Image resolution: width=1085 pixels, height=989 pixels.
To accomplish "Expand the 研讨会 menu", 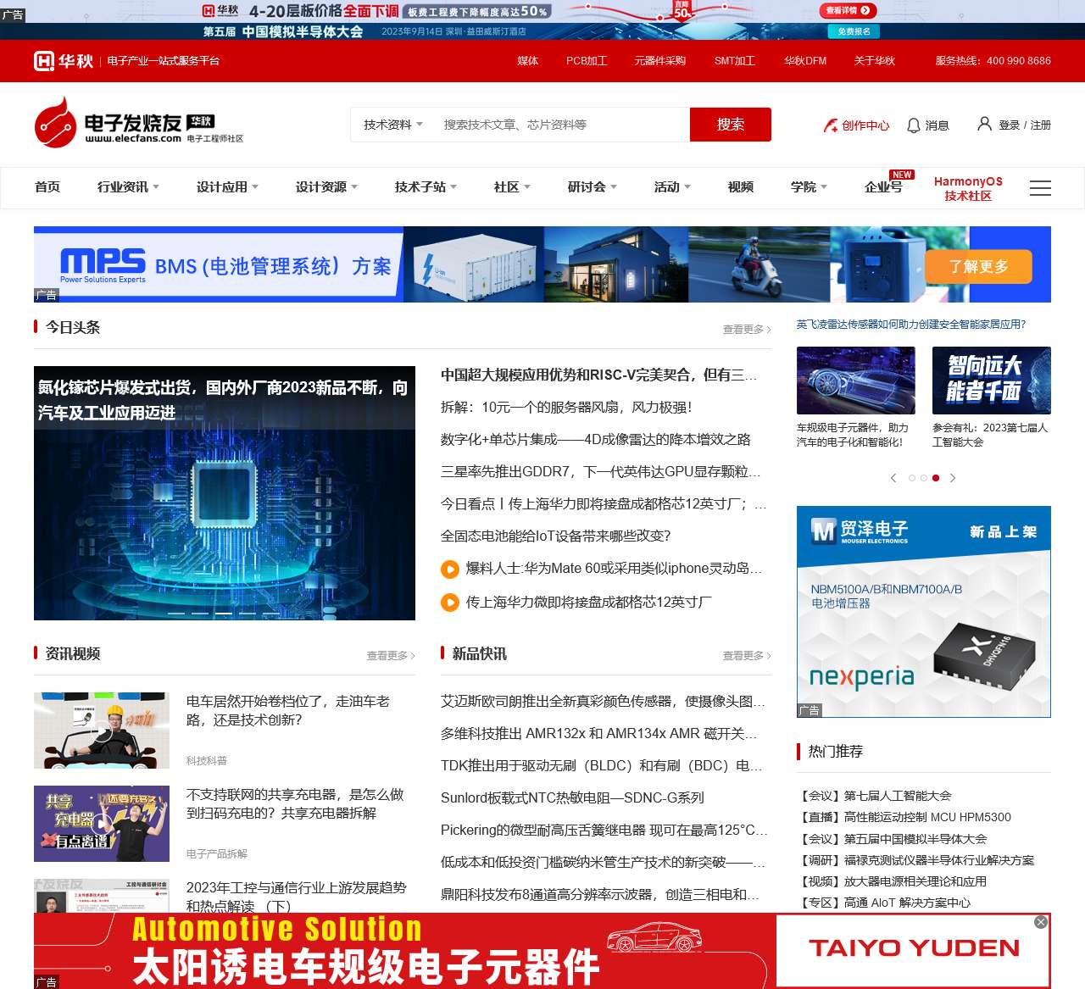I will 593,187.
